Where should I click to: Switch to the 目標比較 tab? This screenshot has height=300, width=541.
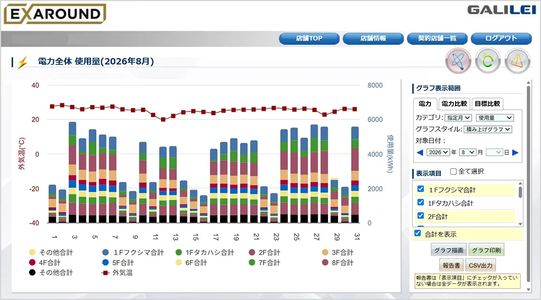pos(487,104)
